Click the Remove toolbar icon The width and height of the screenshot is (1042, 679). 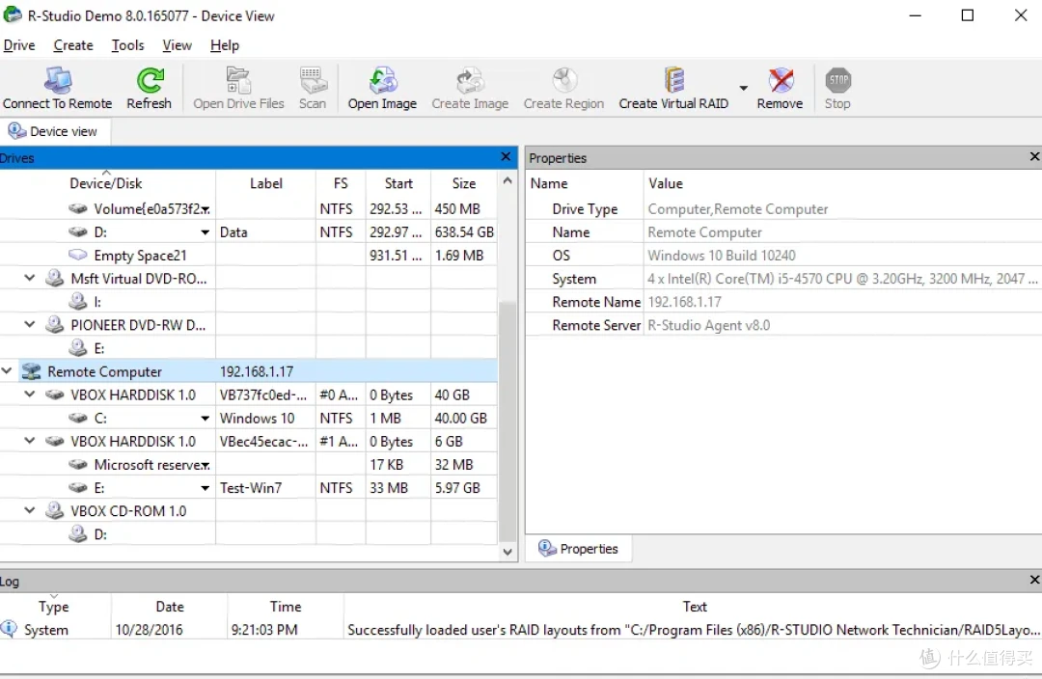(x=781, y=80)
